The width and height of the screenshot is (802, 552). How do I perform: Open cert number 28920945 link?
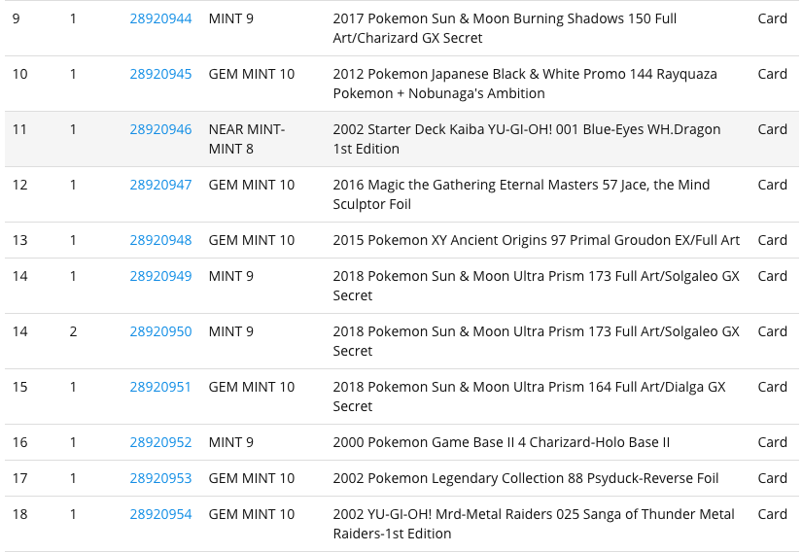(x=160, y=74)
